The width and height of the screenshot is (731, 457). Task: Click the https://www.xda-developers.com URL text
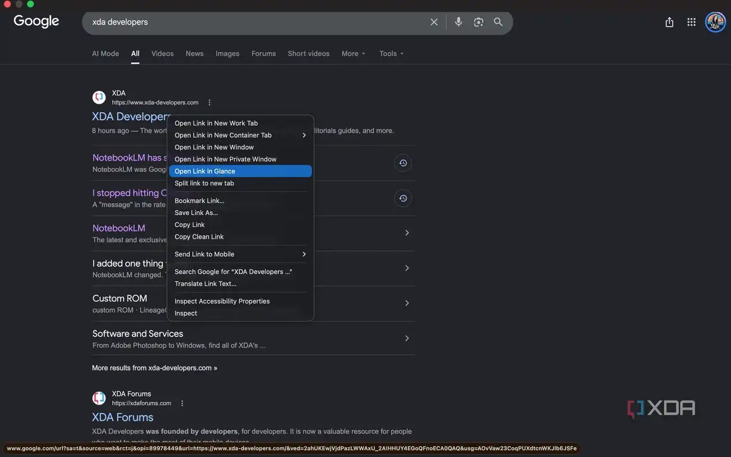click(155, 102)
